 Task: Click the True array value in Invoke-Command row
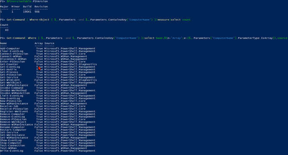coord(40,88)
